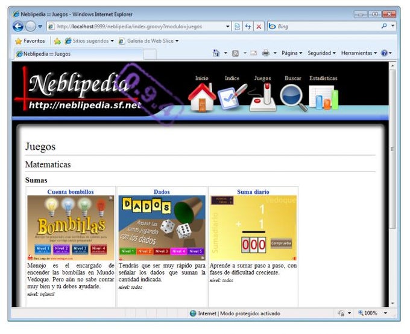The image size is (410, 334).
Task: Click the 'Sumas' section heading
Action: pos(36,180)
